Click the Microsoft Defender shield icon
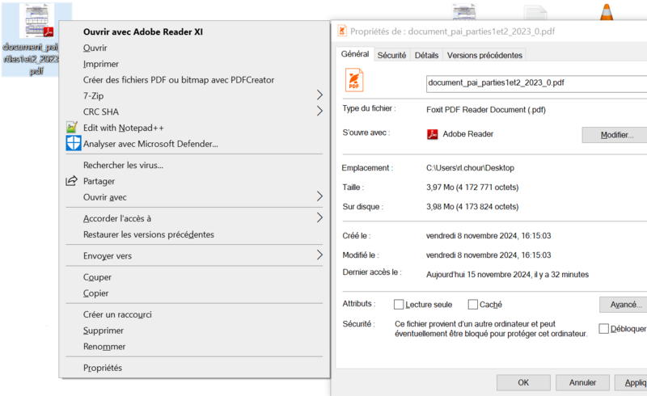Image resolution: width=647 pixels, height=396 pixels. pyautogui.click(x=73, y=144)
